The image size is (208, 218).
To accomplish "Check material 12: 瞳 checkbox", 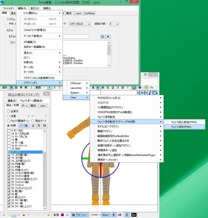I will tap(9, 140).
